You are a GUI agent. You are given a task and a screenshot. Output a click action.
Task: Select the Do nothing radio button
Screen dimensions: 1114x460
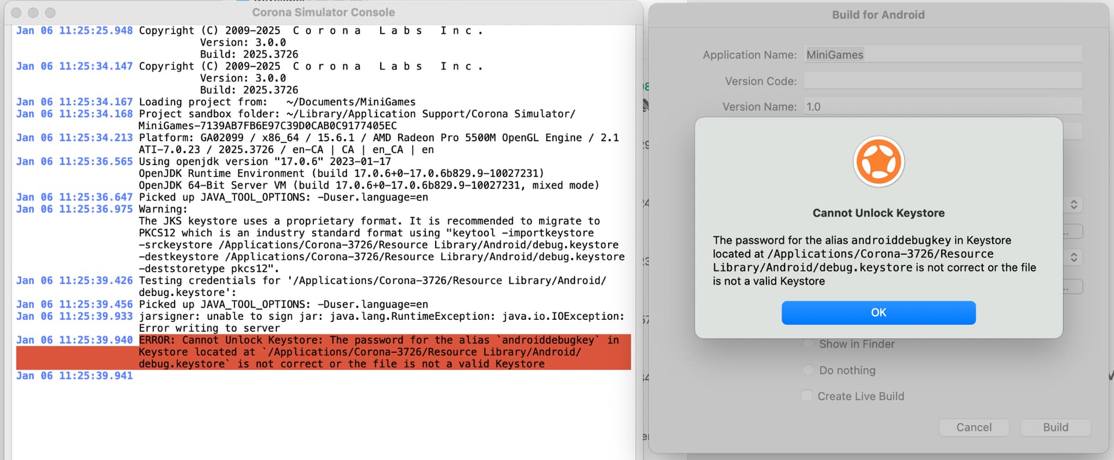pos(808,370)
